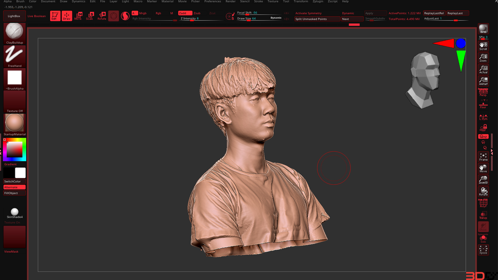Click the LightBox button

(x=14, y=16)
